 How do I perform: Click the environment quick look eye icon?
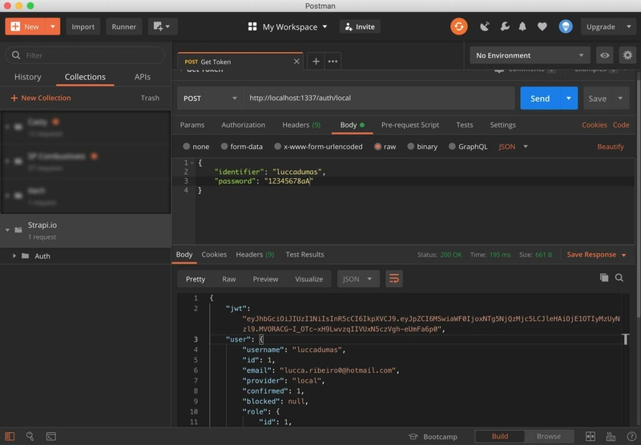pos(605,55)
